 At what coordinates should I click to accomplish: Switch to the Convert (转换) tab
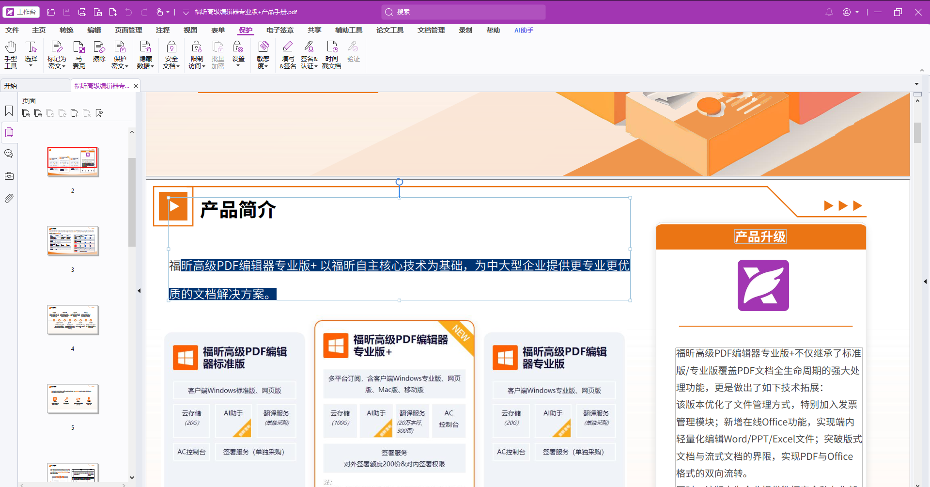click(66, 30)
